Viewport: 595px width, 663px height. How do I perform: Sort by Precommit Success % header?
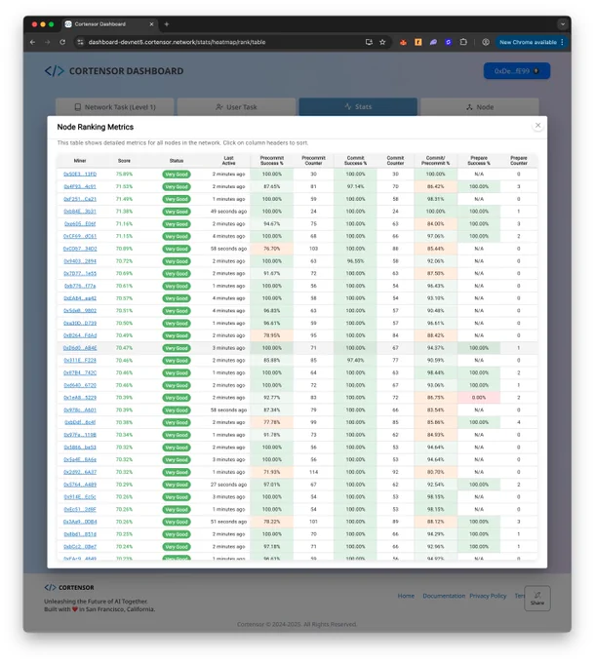tap(272, 161)
